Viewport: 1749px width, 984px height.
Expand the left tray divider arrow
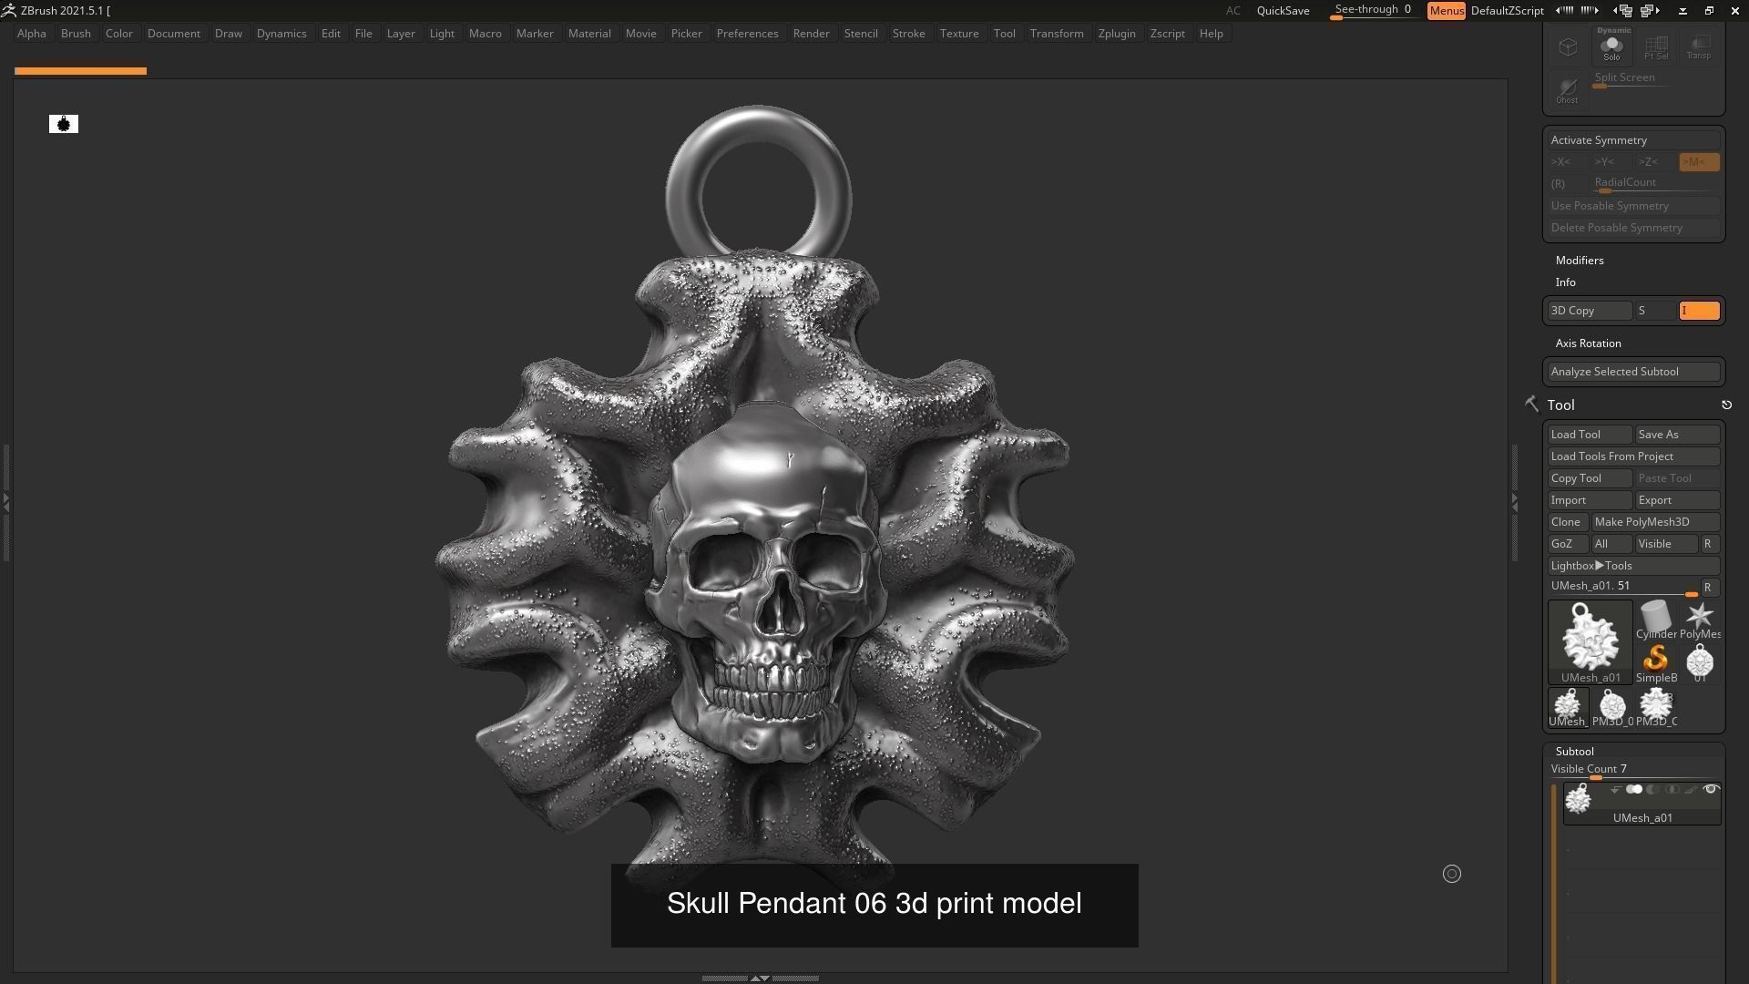tap(5, 502)
